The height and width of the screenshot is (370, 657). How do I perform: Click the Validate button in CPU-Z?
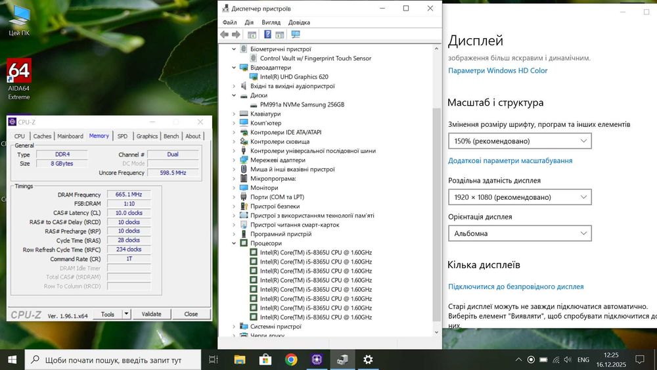pyautogui.click(x=151, y=314)
